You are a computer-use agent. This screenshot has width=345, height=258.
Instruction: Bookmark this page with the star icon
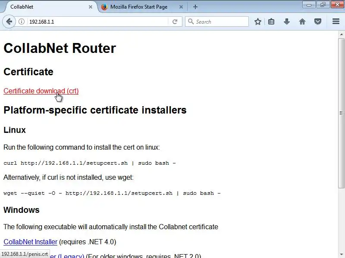click(257, 21)
